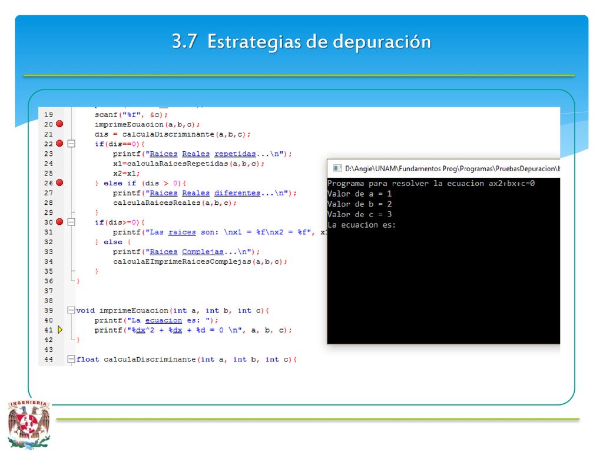Click the slide title 'Estrategias de depuración'
Screen dimensions: 603x452
(x=319, y=42)
